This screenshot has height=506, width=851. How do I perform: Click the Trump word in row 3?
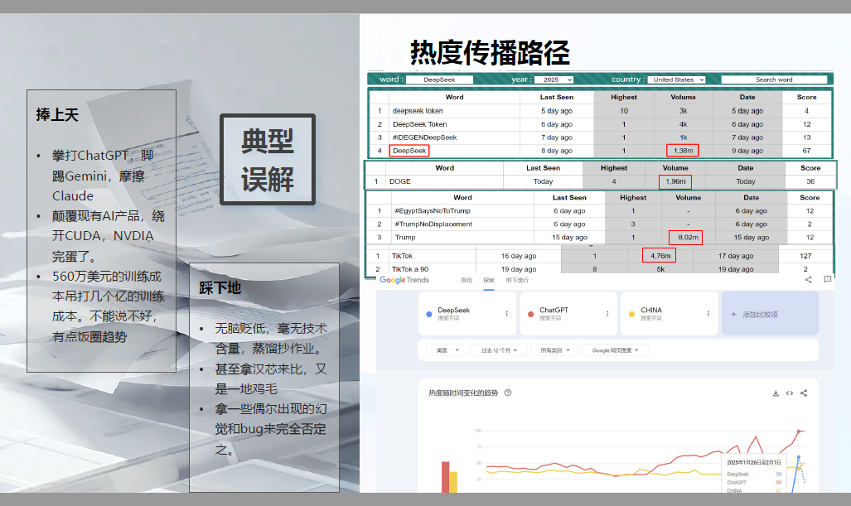(x=405, y=238)
